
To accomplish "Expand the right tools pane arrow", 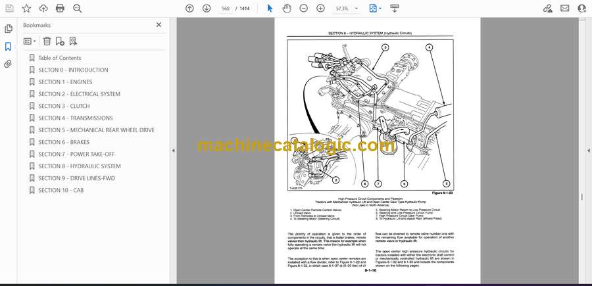I will click(588, 151).
